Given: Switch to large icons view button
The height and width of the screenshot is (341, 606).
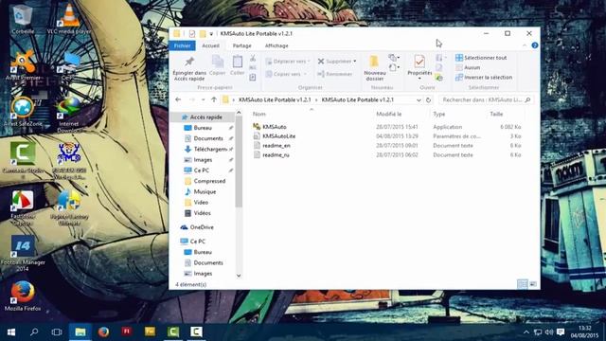Looking at the screenshot, I should [x=533, y=284].
